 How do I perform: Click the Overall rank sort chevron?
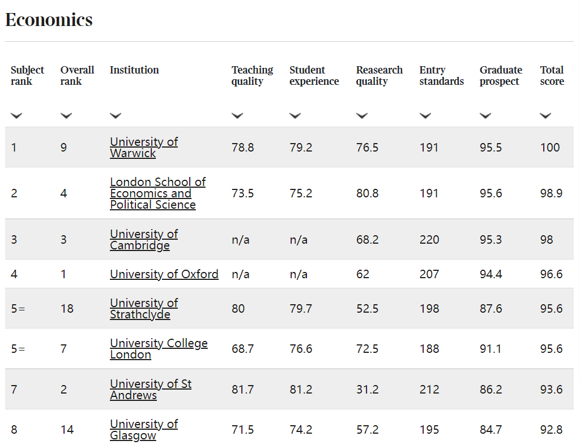pos(66,116)
